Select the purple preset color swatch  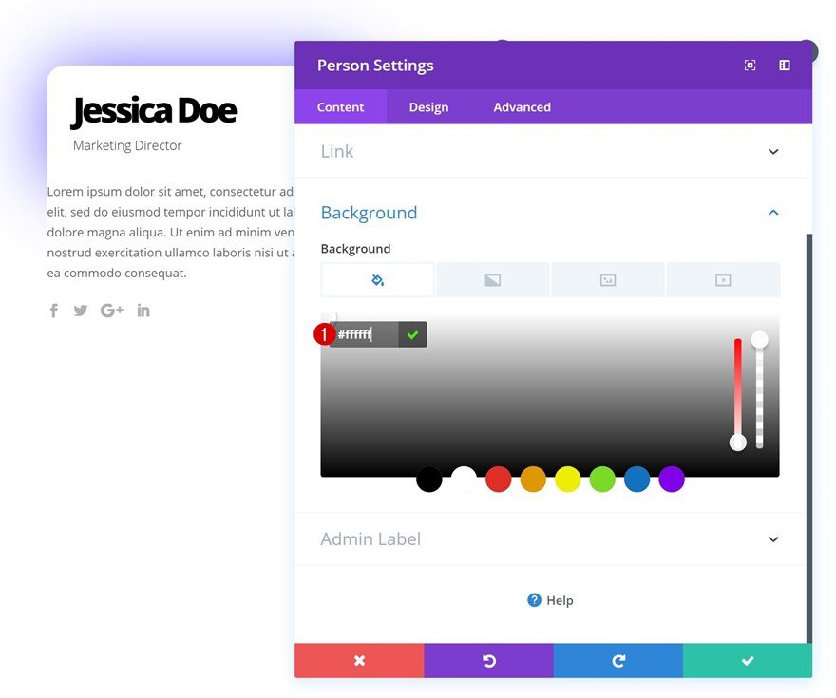click(x=672, y=480)
